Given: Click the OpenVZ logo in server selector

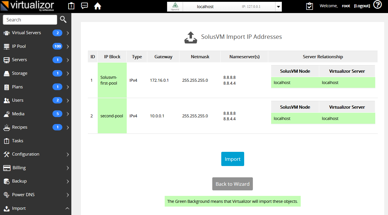Looking at the screenshot, I should pos(175,6).
